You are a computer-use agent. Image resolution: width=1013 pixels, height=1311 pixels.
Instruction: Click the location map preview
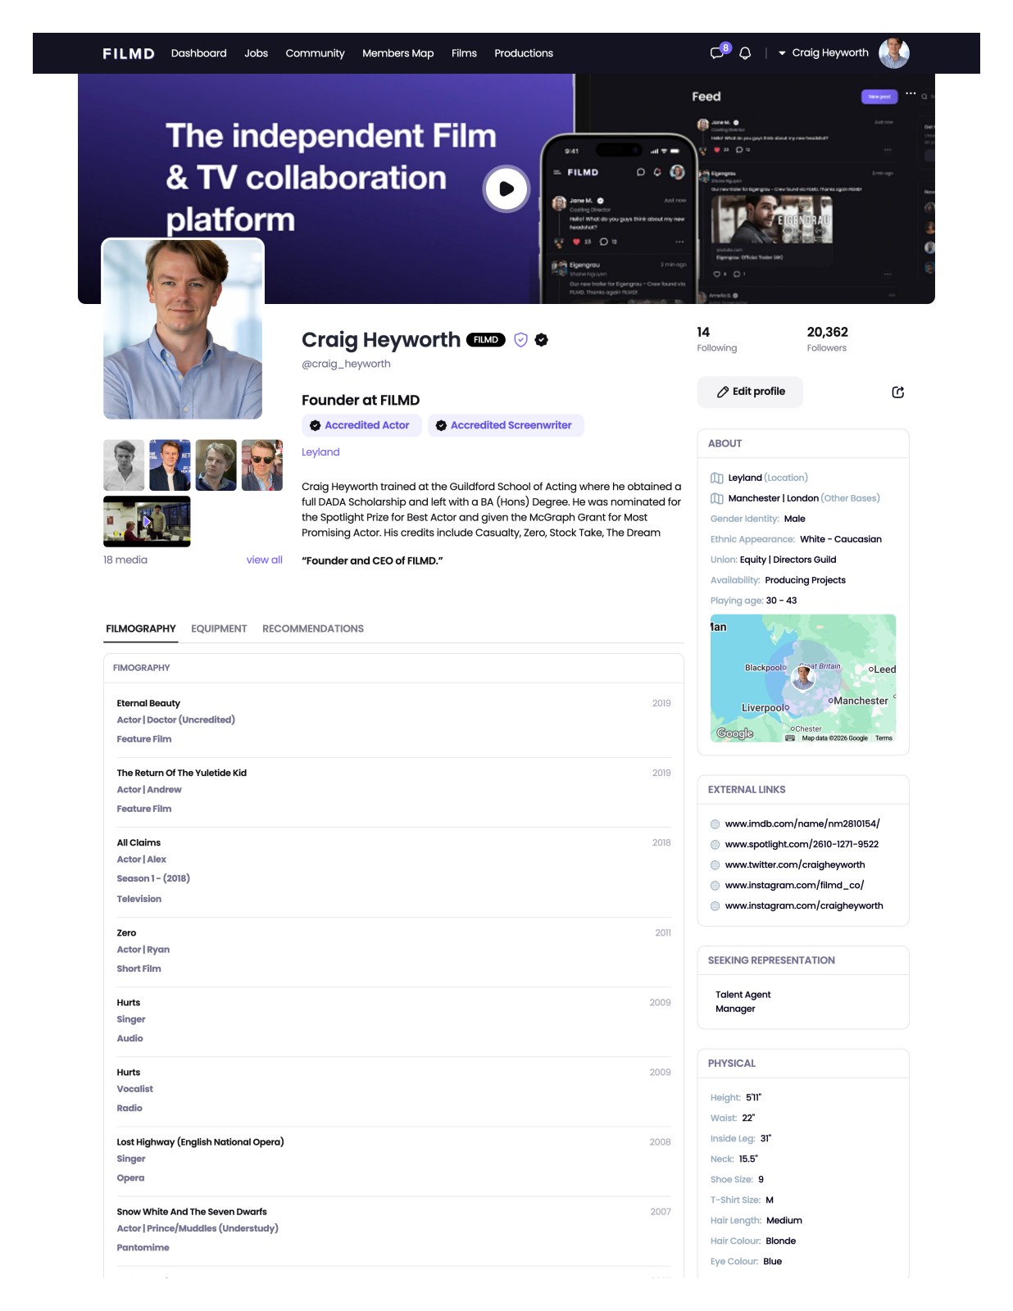pyautogui.click(x=802, y=678)
